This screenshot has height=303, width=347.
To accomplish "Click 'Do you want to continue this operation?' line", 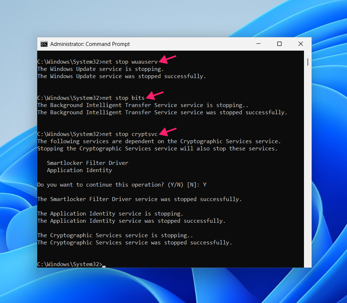I will coord(122,185).
